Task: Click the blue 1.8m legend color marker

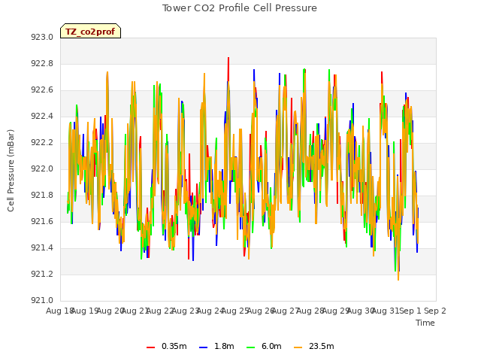Action: (x=203, y=347)
